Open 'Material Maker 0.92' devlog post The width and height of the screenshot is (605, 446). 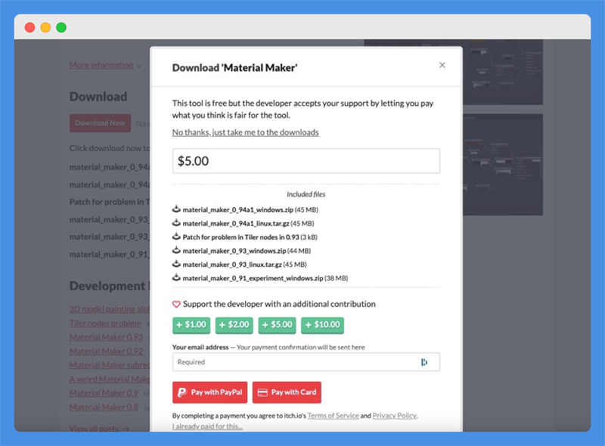[x=106, y=352]
